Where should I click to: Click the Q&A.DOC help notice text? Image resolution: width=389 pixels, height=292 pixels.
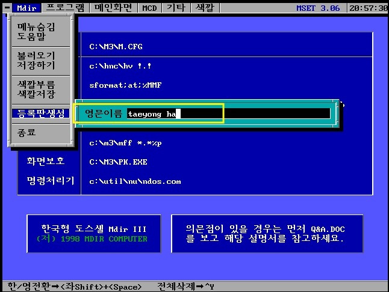point(265,234)
